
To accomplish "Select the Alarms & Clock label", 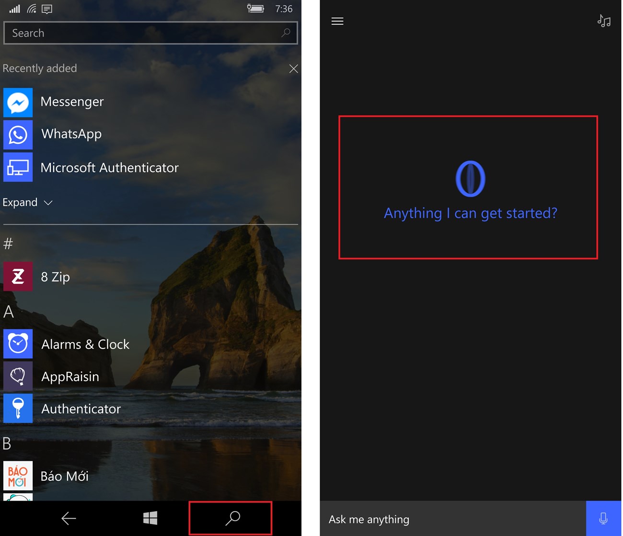I will coord(85,344).
